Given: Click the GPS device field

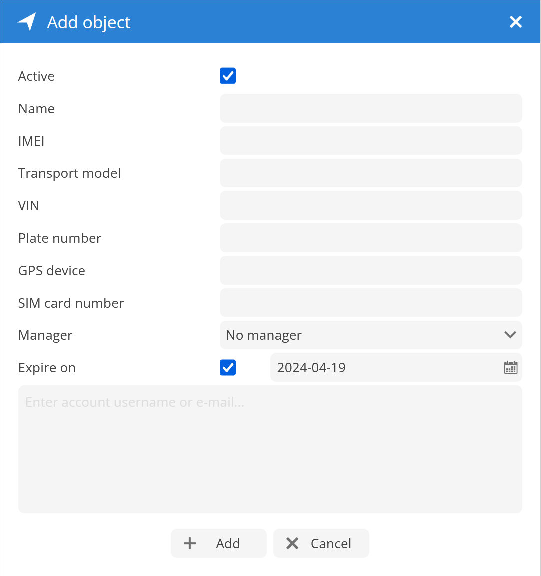Looking at the screenshot, I should [x=370, y=270].
